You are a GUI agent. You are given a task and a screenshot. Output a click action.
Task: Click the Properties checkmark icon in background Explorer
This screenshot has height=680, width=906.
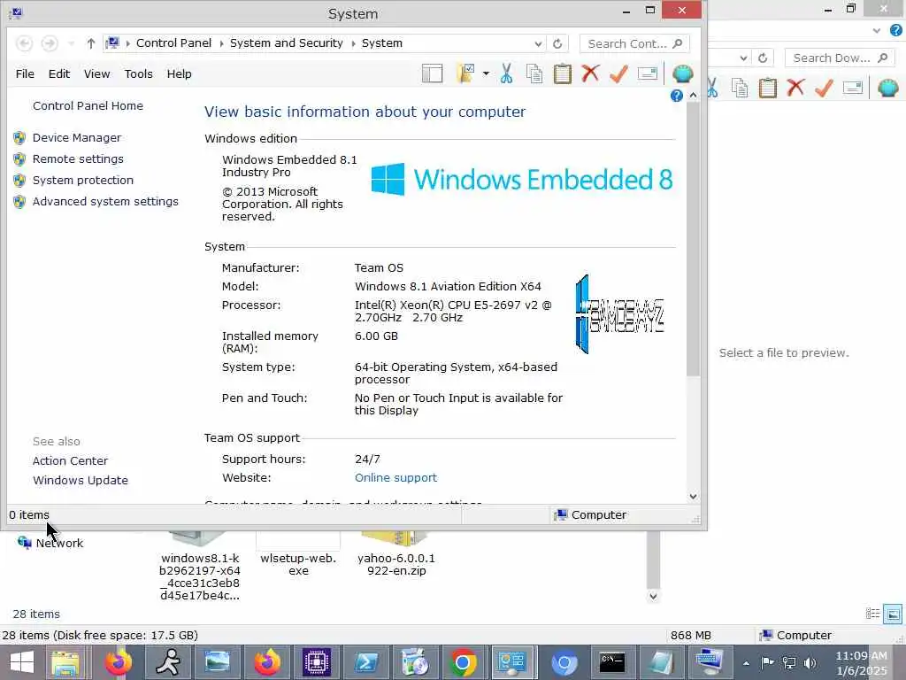tap(824, 88)
